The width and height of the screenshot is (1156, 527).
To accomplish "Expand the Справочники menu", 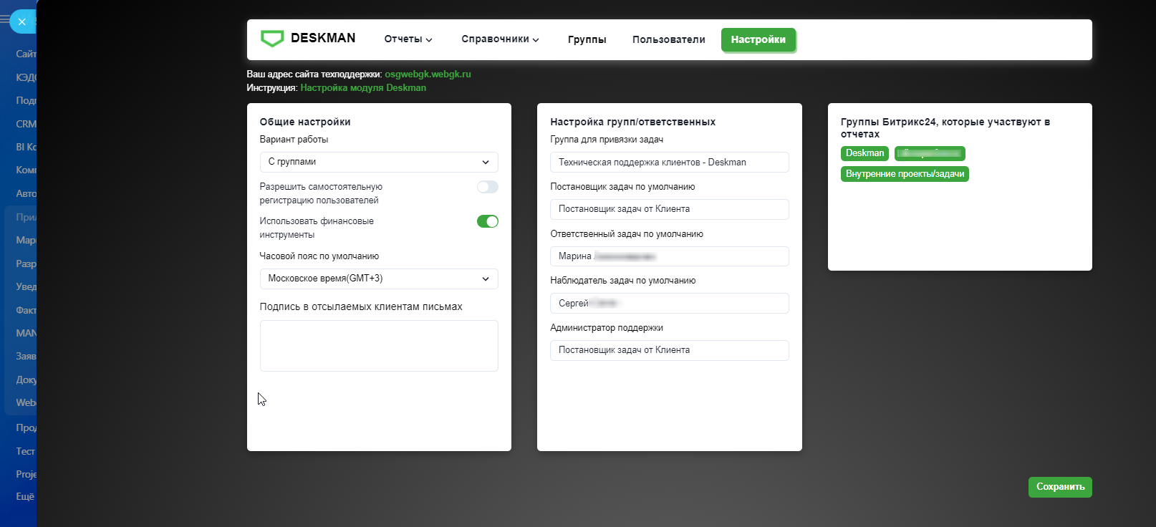I will [500, 39].
